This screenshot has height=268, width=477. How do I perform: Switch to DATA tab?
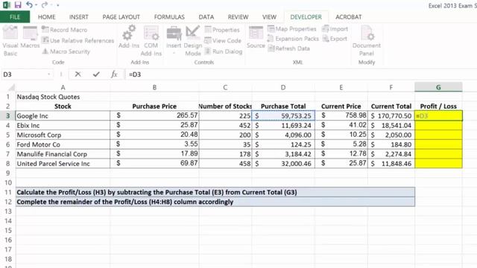(x=206, y=17)
